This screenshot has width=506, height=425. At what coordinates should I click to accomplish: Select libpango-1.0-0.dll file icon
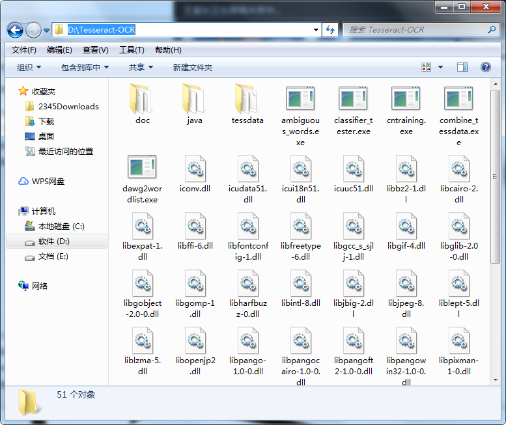(x=248, y=340)
